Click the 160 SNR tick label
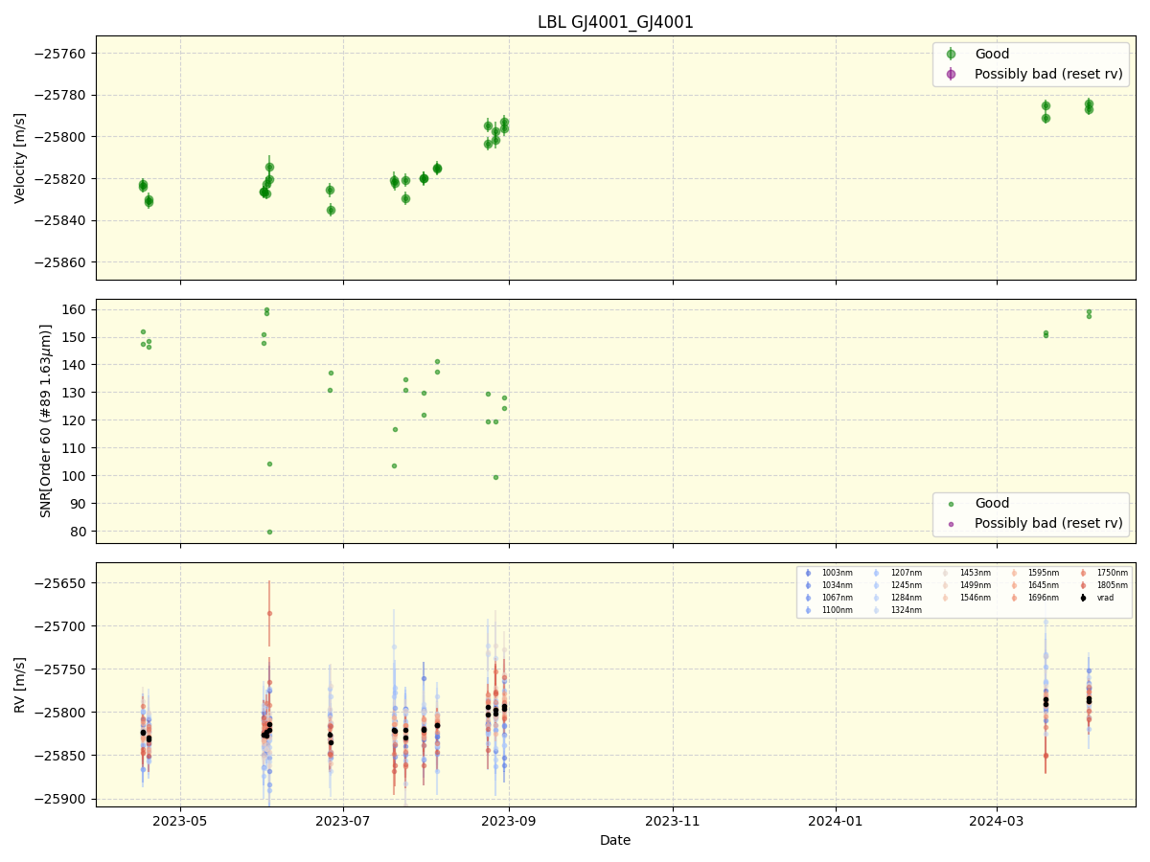Viewport: 1150px width, 862px height. click(75, 309)
